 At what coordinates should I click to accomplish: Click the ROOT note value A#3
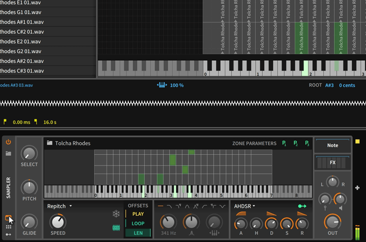click(329, 86)
